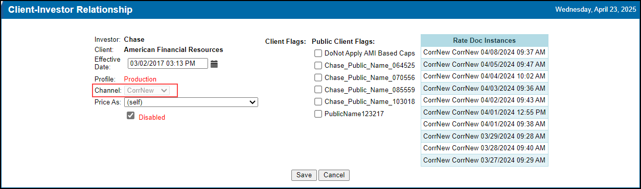Open the Channel CorrNew dropdown
This screenshot has width=641, height=189.
coord(147,90)
